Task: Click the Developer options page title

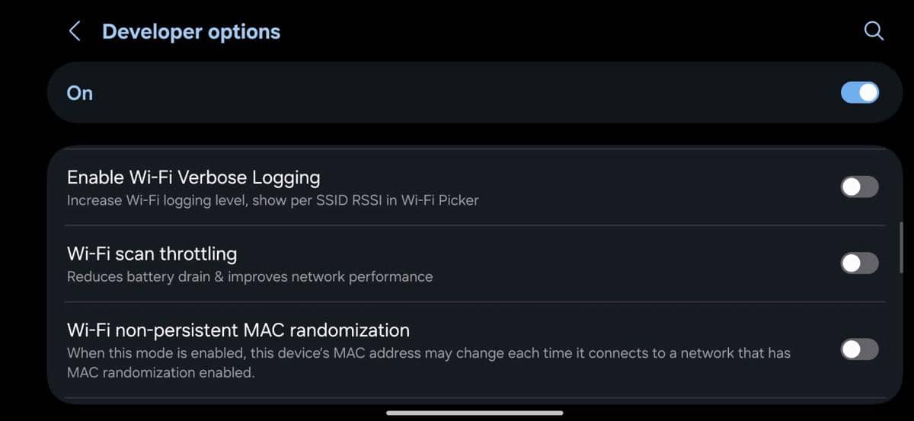Action: click(x=191, y=32)
